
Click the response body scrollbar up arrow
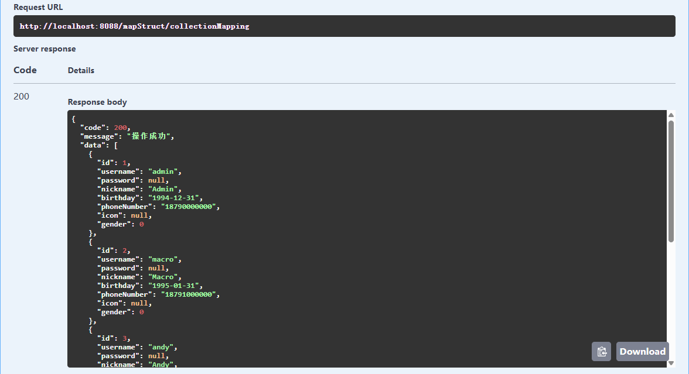tap(671, 115)
